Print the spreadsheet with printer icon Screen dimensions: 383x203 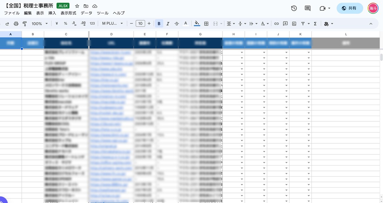(x=16, y=24)
